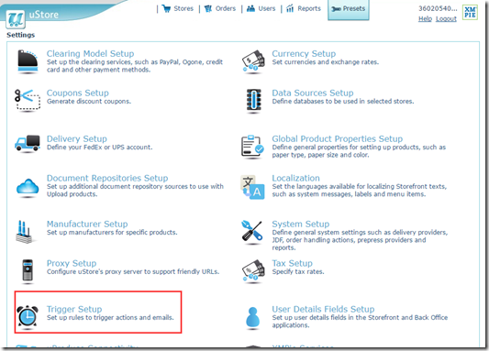Screen dimensions: 489x351
Task: Click the 'Specify tax rates.' description
Action: pos(298,271)
